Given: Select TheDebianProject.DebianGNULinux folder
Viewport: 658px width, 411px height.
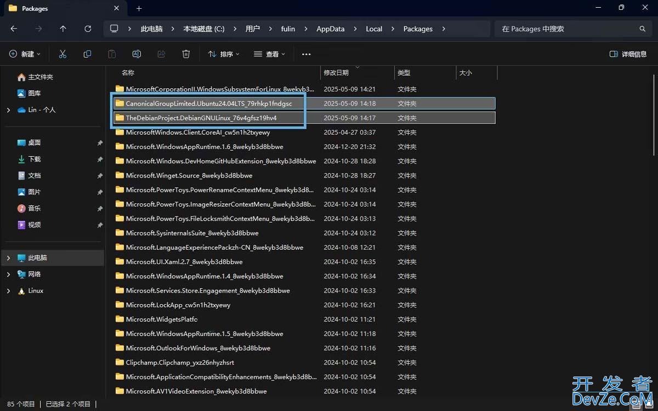Looking at the screenshot, I should click(x=304, y=118).
